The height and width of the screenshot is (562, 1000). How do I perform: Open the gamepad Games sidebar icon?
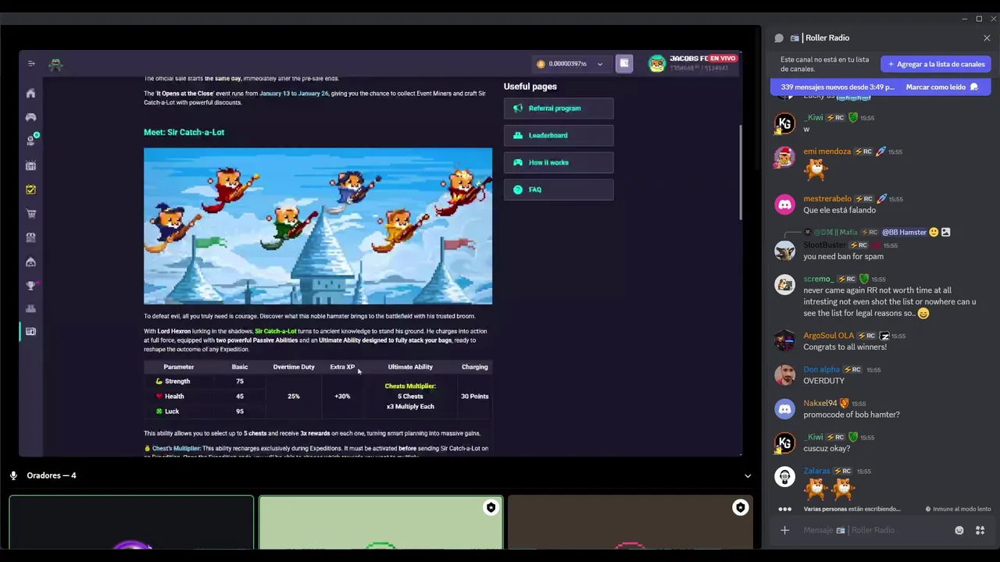[30, 117]
